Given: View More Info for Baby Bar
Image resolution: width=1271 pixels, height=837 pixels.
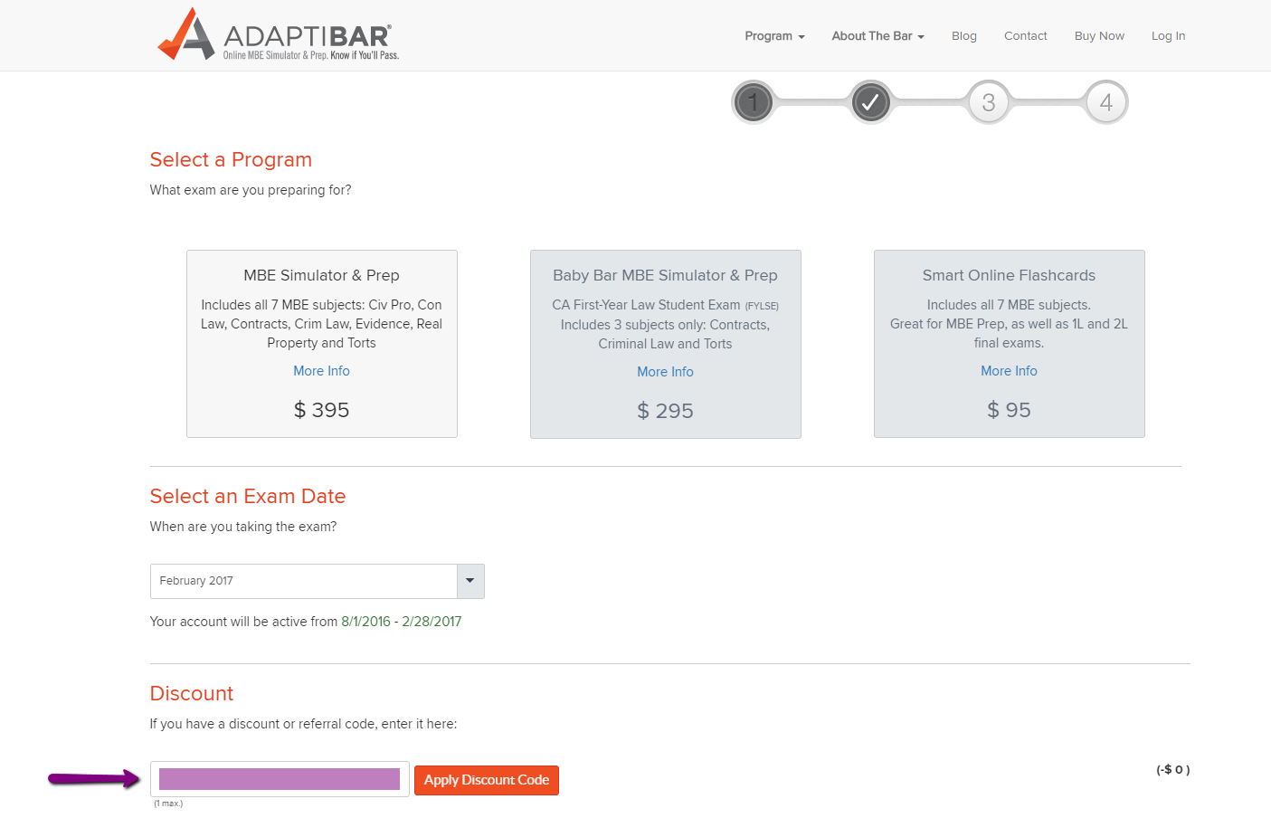Looking at the screenshot, I should pyautogui.click(x=665, y=372).
